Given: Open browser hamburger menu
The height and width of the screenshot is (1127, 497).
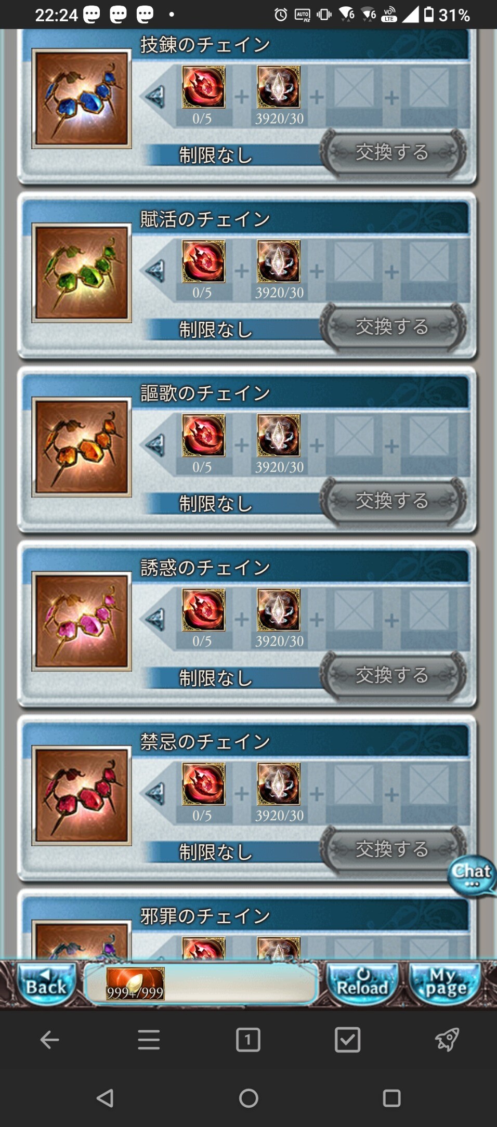Looking at the screenshot, I should tap(149, 1040).
